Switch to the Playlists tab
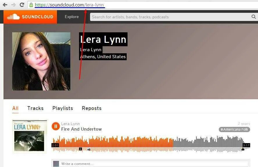The height and width of the screenshot is (167, 258). coord(63,108)
